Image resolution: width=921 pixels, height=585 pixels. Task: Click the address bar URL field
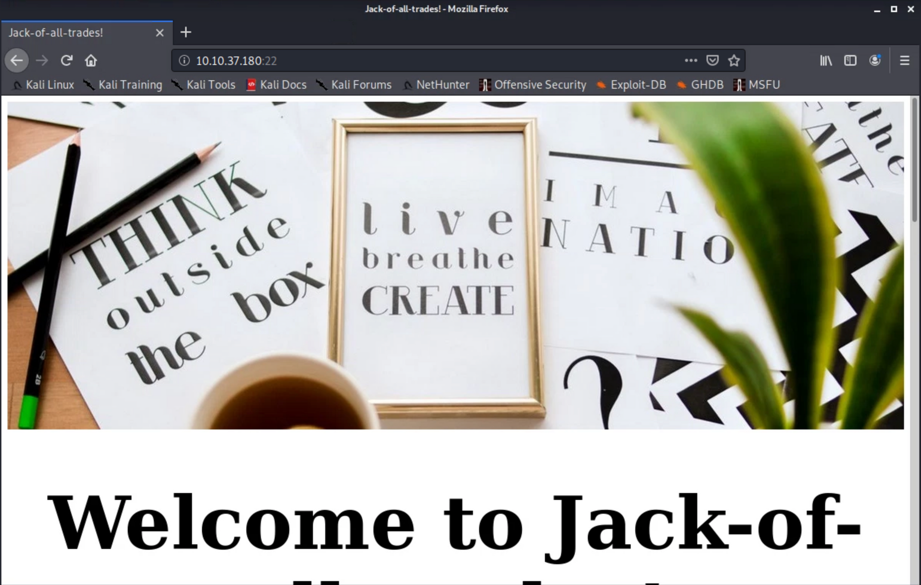point(414,60)
